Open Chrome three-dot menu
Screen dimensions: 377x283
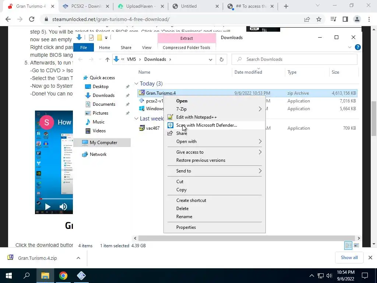click(x=369, y=19)
